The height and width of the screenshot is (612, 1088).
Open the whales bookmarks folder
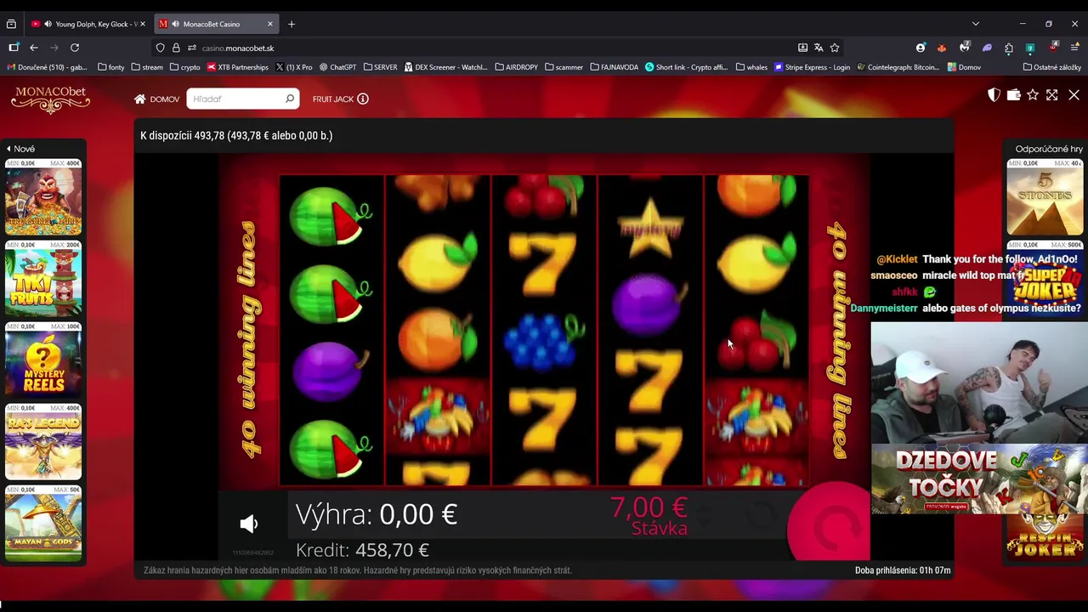click(x=751, y=67)
